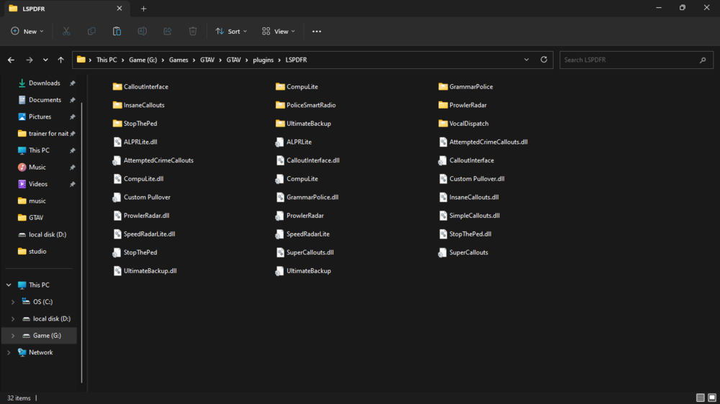Expand the Network tree node

[9, 353]
